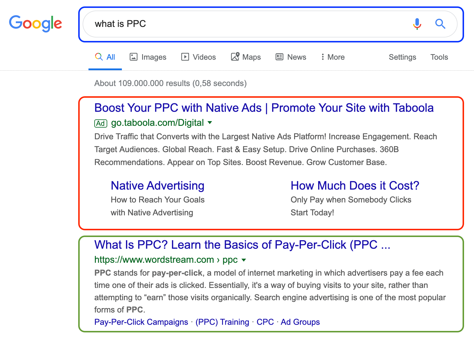Open the Settings menu

click(402, 57)
